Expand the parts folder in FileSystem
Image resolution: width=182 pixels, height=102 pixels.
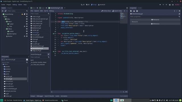point(3,74)
